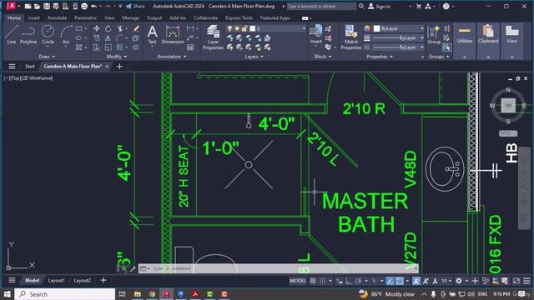This screenshot has height=300, width=534.
Task: Toggle polar tracking in status bar
Action: 358,281
